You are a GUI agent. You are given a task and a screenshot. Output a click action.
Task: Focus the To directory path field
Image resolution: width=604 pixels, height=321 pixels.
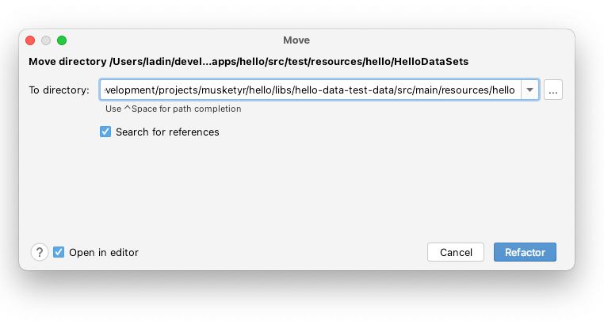tap(311, 90)
